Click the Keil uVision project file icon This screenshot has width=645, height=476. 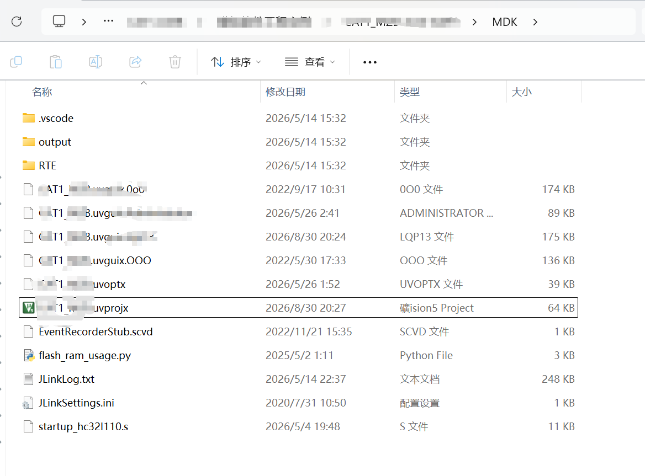28,308
